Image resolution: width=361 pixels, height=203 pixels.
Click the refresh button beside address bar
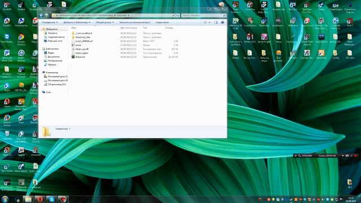click(178, 15)
